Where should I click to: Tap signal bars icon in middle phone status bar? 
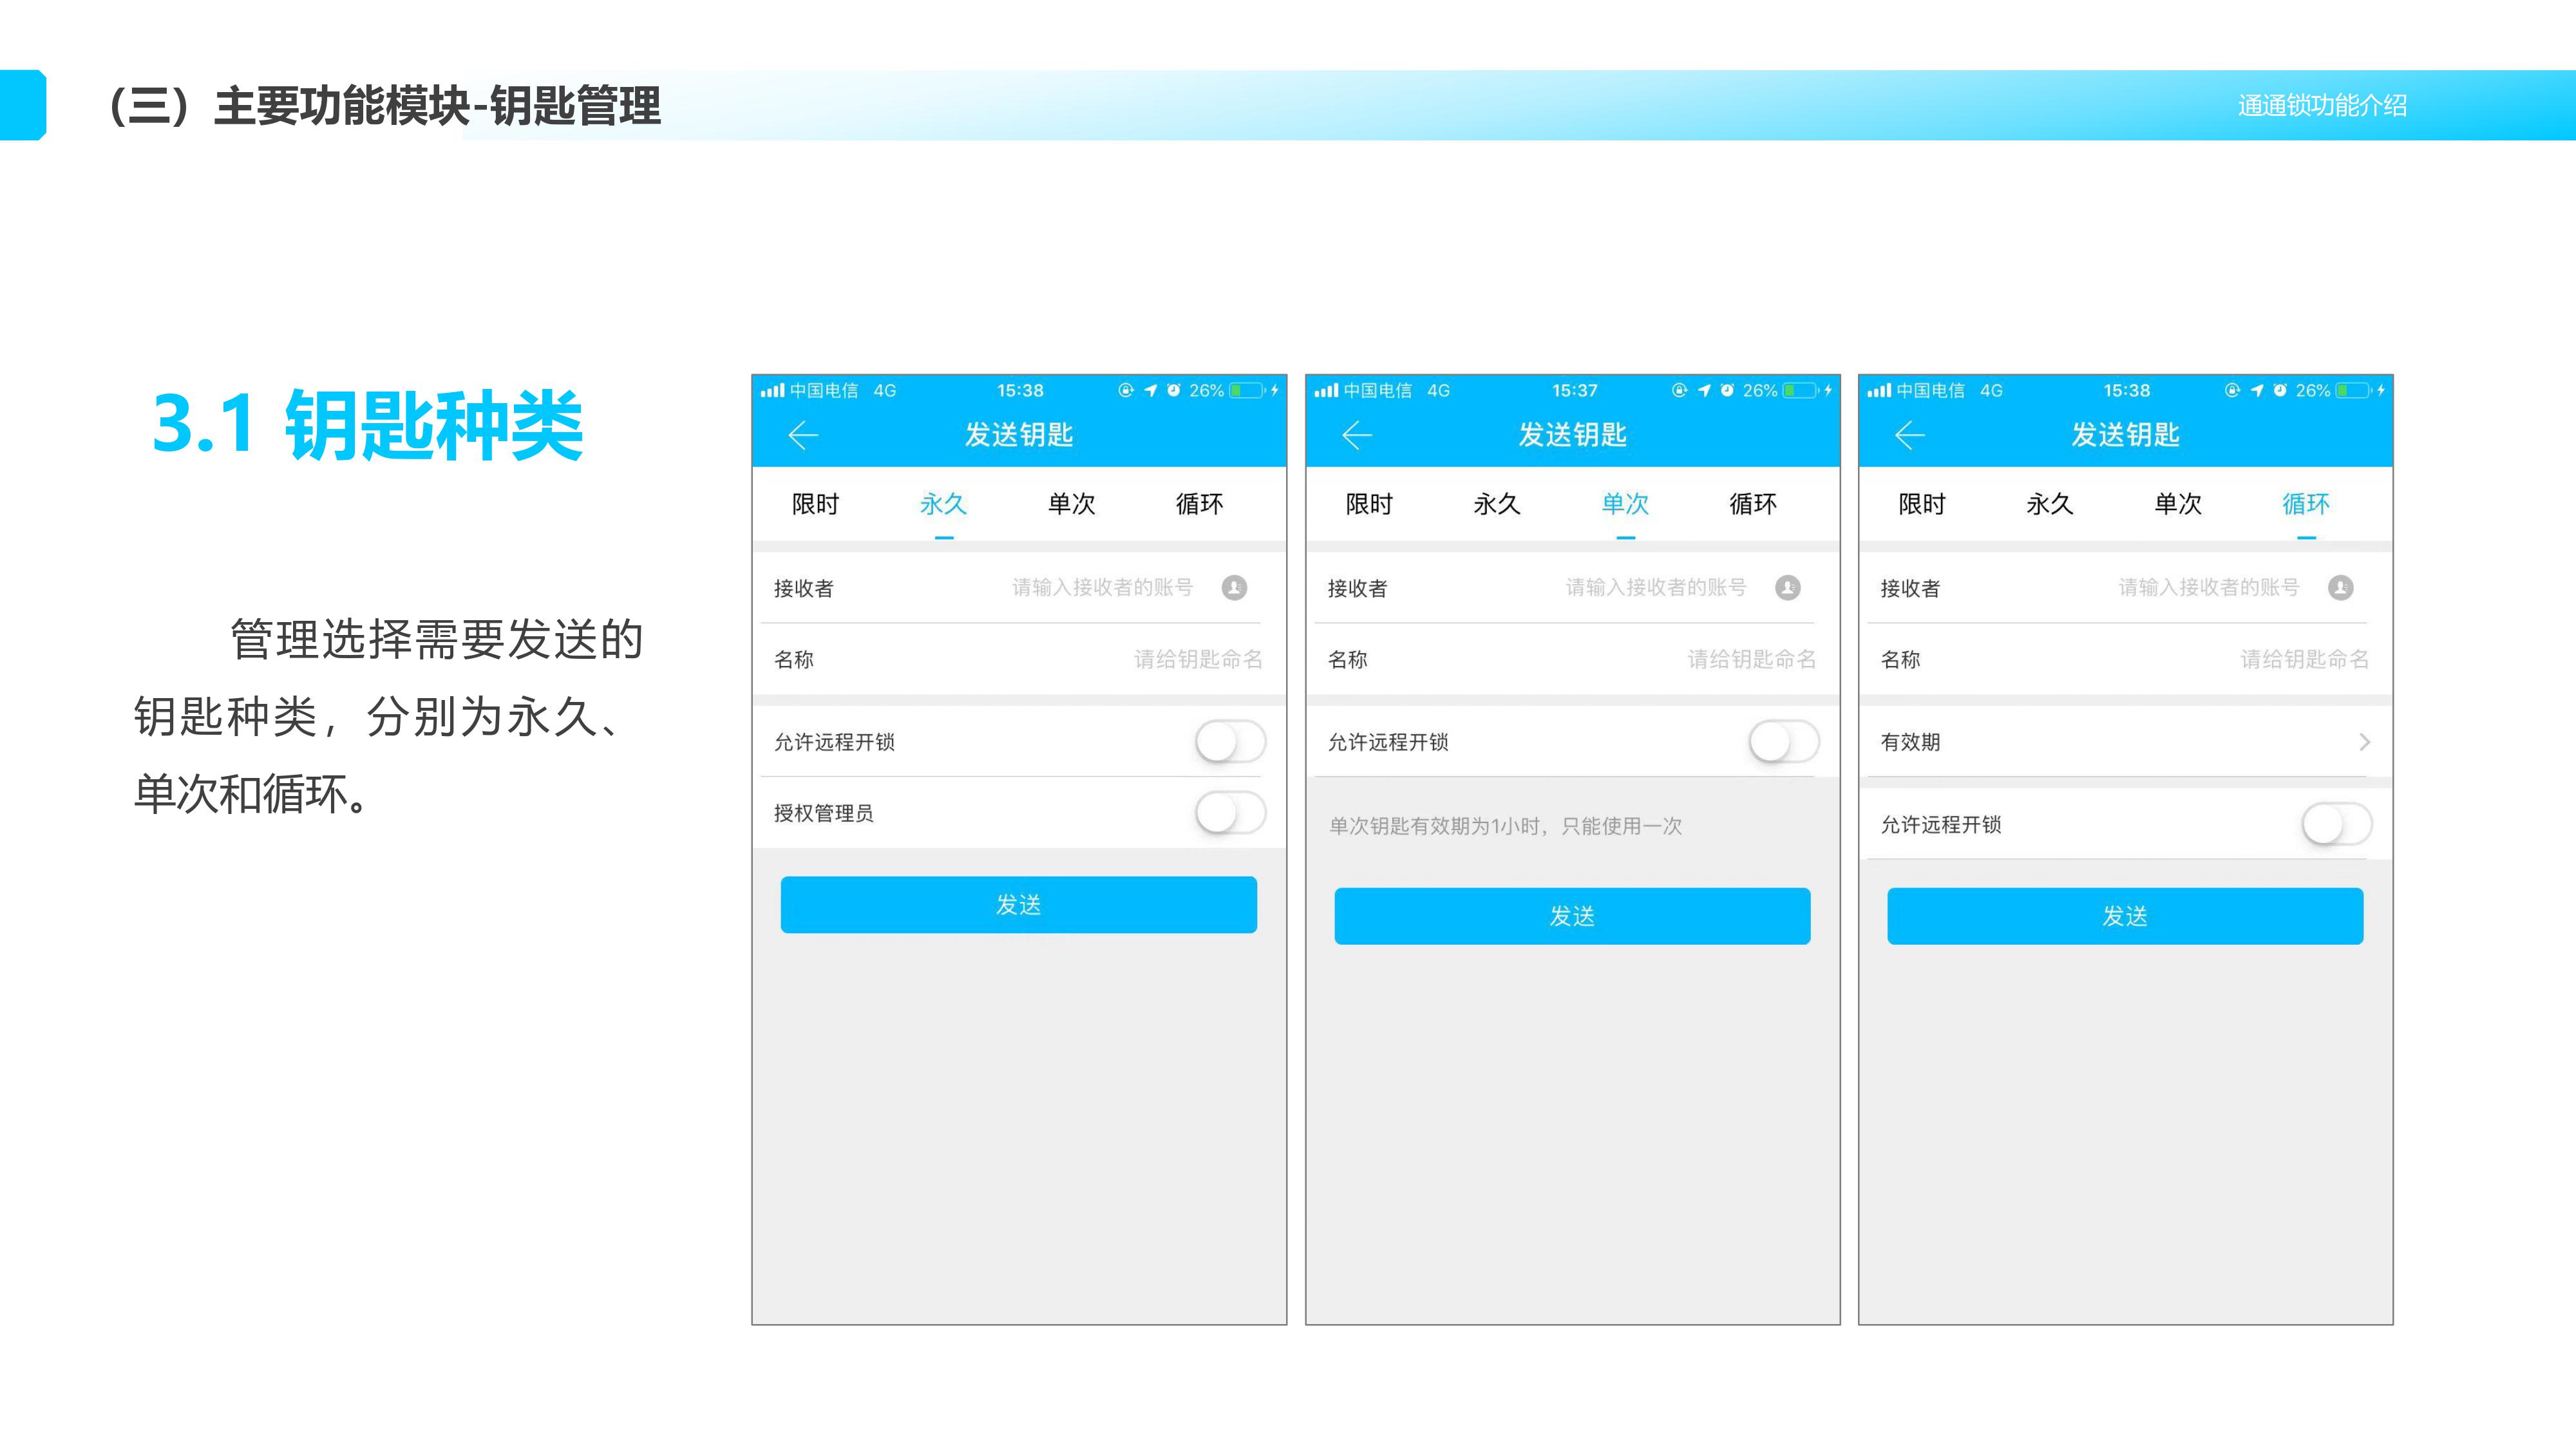tap(1326, 391)
